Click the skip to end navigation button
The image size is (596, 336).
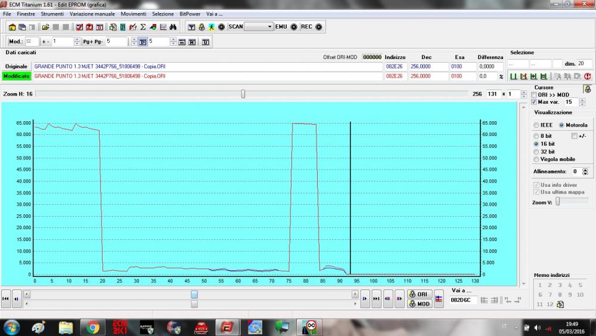[376, 299]
